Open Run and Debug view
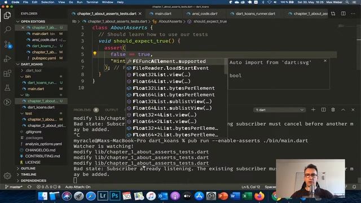Viewport: 361px width, 203px height. tap(7, 59)
